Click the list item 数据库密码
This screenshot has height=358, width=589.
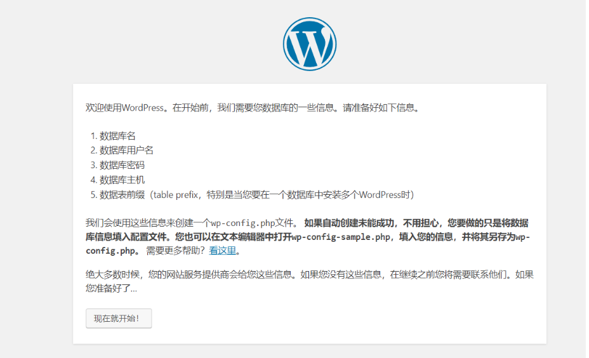122,165
